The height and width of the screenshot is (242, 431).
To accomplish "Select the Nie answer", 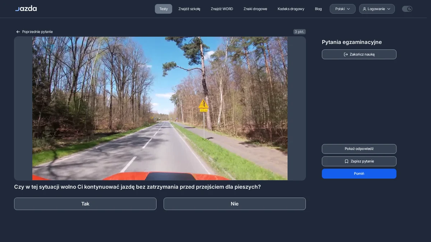I will pos(235,204).
